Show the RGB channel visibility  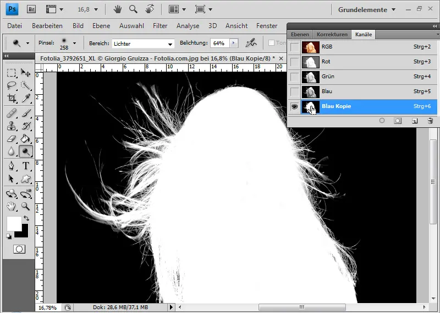coord(295,47)
